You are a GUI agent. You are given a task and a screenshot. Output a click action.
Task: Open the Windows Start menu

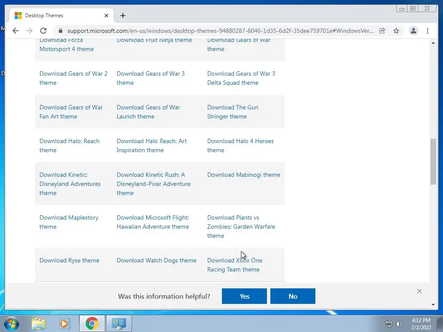click(12, 323)
